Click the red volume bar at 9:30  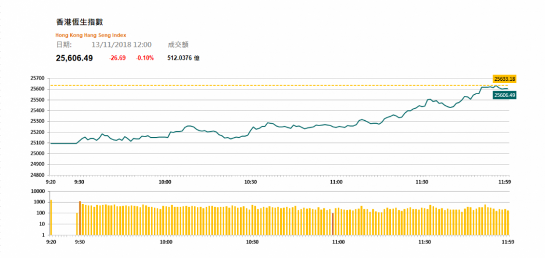coord(80,218)
